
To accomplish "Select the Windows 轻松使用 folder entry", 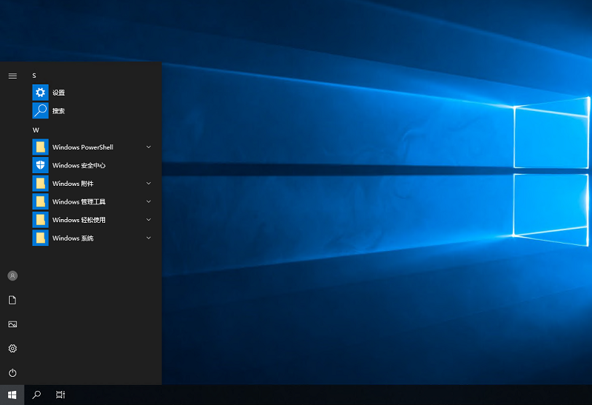I will click(78, 220).
